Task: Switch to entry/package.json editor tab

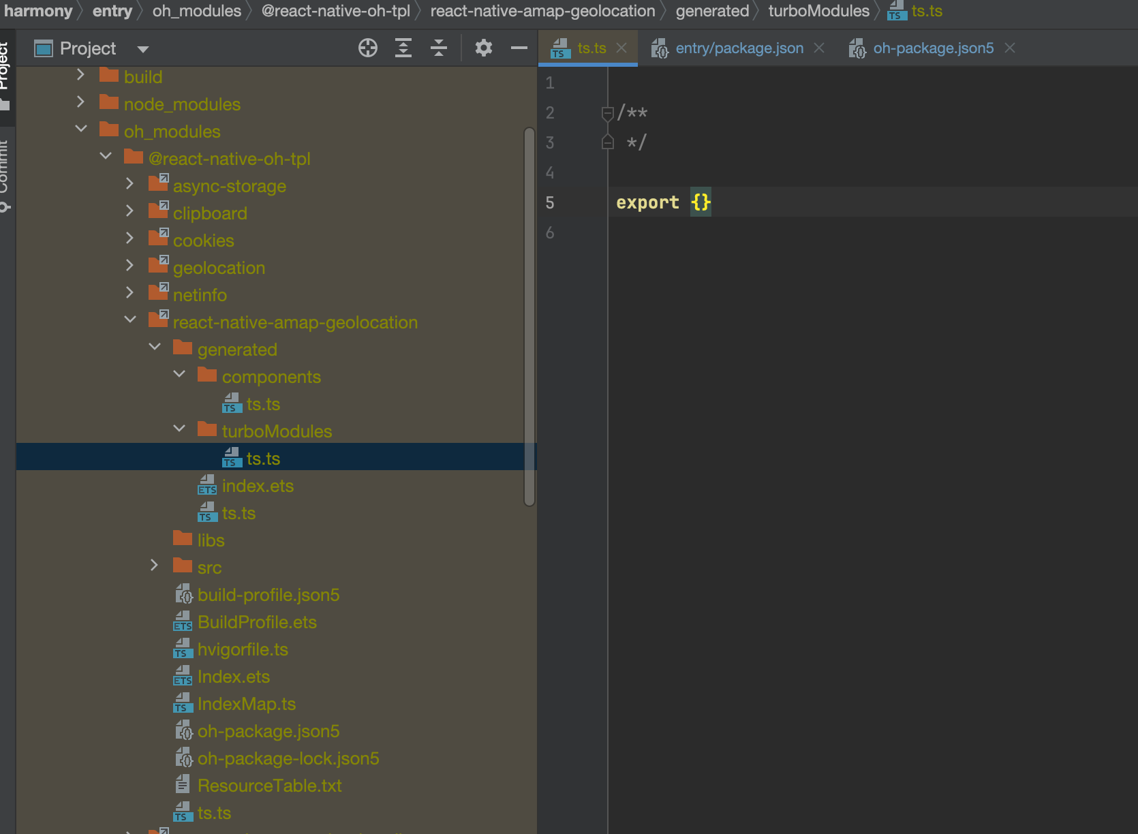Action: [x=739, y=48]
